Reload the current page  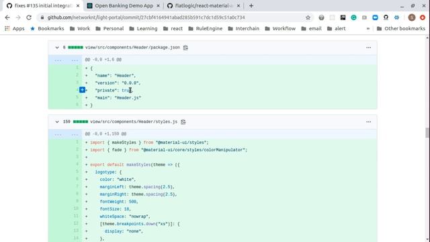click(x=29, y=17)
